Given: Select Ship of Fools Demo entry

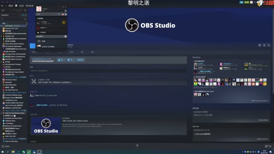Looking at the screenshot, I should (11, 141).
